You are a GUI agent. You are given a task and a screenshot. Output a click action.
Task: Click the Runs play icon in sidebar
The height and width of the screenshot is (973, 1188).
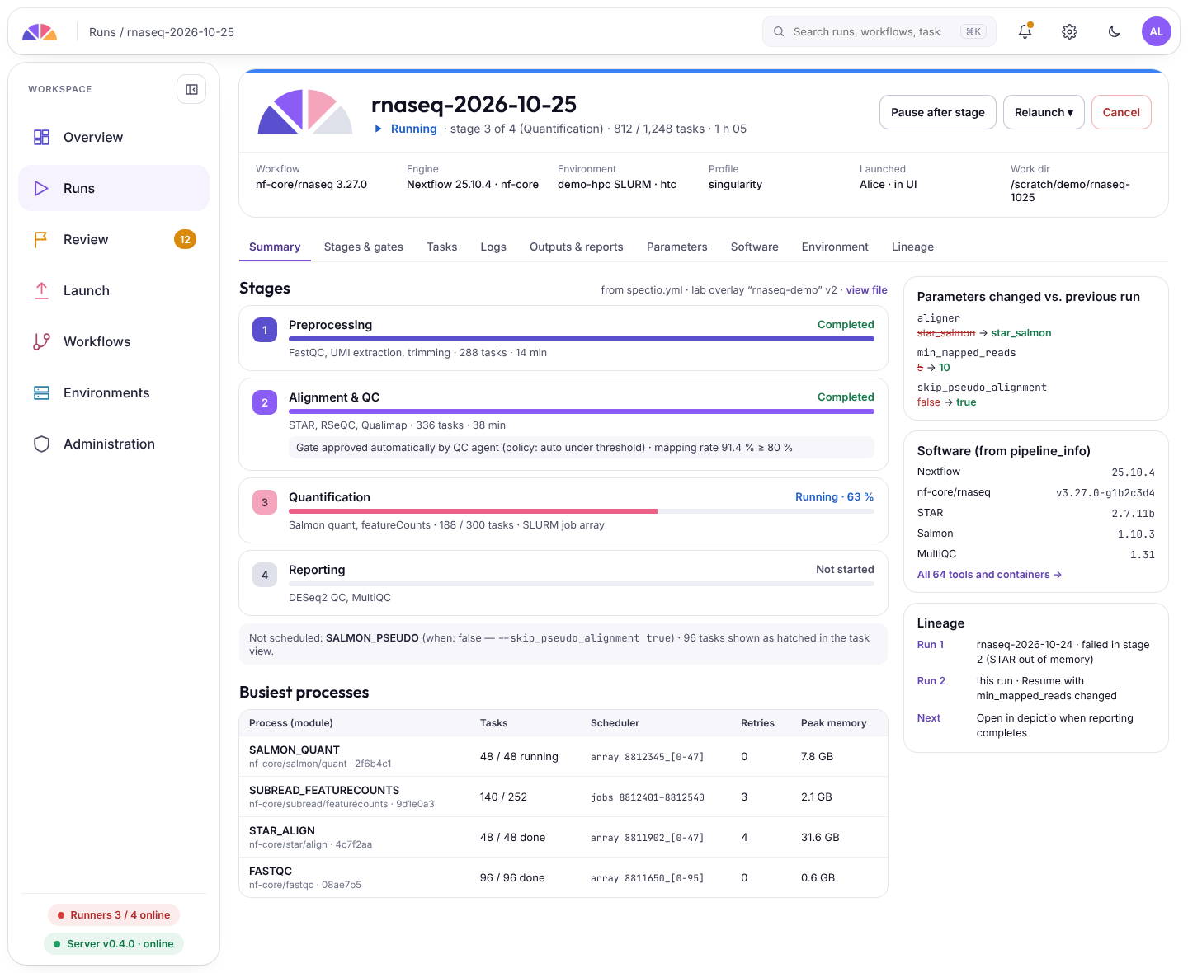(41, 188)
